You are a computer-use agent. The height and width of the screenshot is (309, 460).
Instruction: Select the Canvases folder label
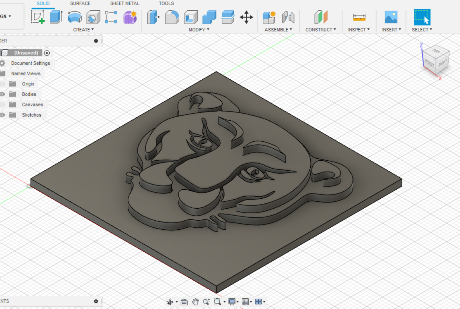click(32, 104)
